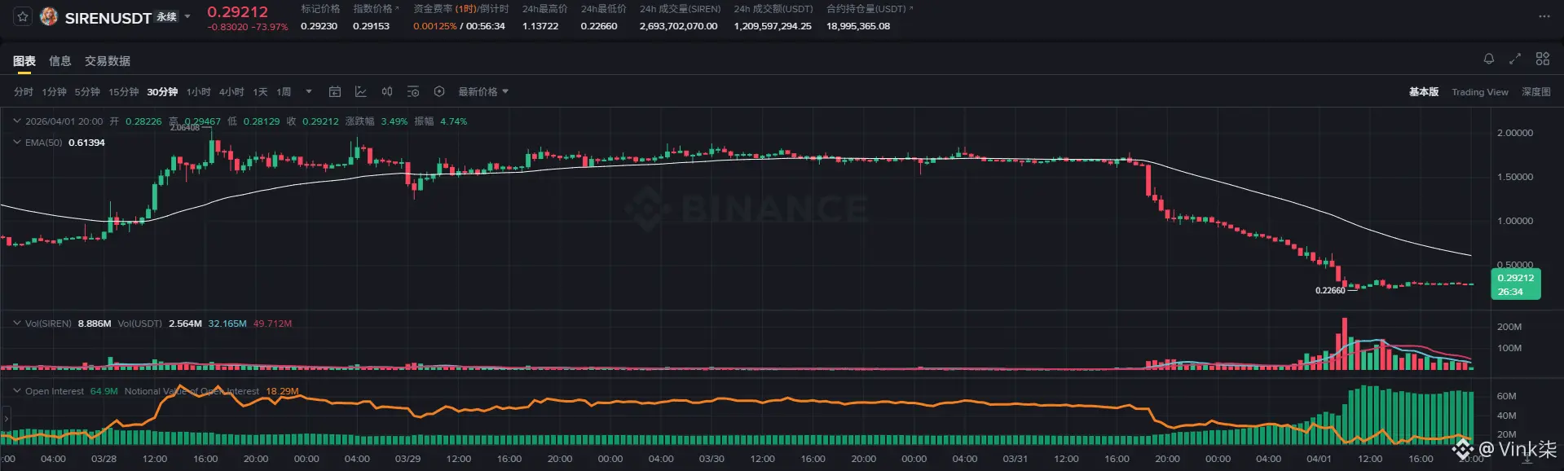Select the 1周 interval
The image size is (1564, 471).
pyautogui.click(x=284, y=92)
